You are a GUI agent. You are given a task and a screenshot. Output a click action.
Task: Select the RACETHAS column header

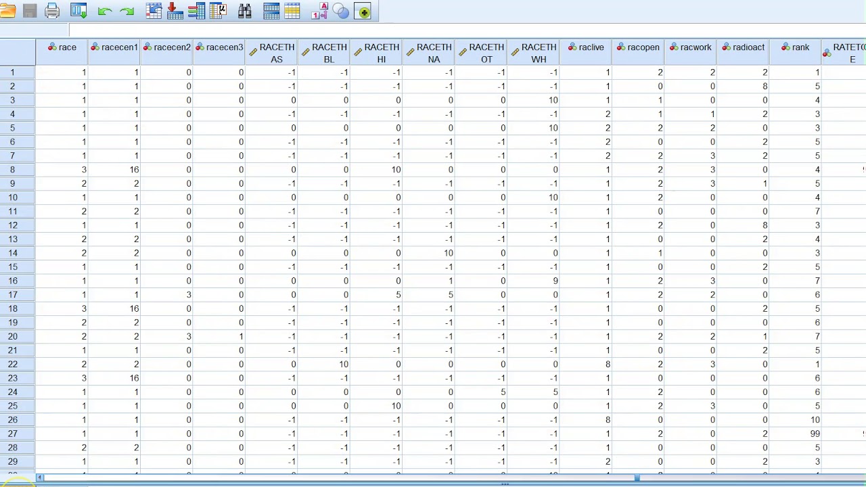[271, 53]
